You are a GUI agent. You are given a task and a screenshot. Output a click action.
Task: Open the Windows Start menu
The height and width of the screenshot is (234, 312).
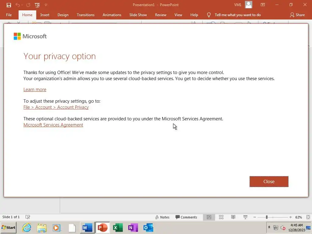click(x=8, y=228)
